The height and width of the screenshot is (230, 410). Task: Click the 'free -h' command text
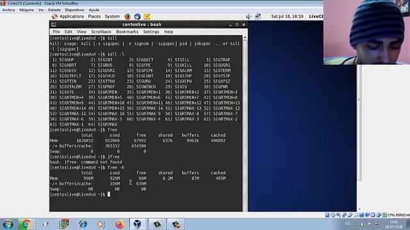pos(116,167)
